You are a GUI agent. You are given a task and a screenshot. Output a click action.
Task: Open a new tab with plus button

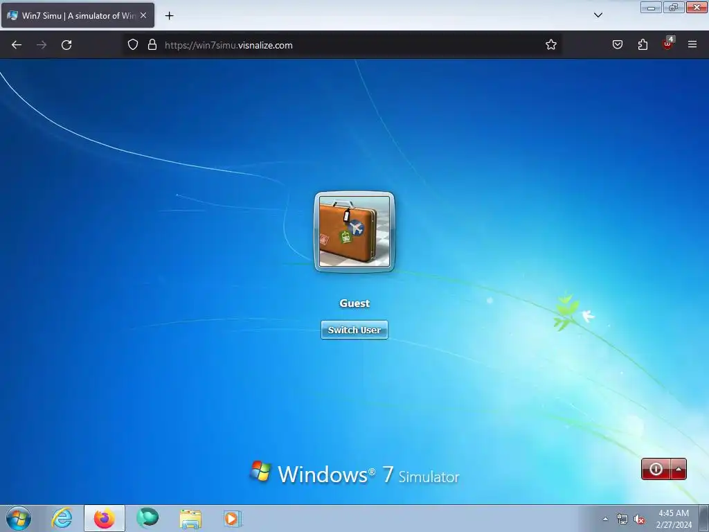[x=169, y=16]
